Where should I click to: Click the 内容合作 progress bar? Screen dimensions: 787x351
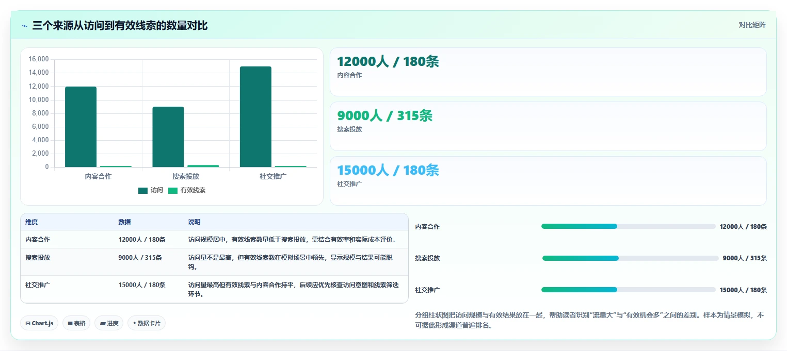pyautogui.click(x=628, y=226)
